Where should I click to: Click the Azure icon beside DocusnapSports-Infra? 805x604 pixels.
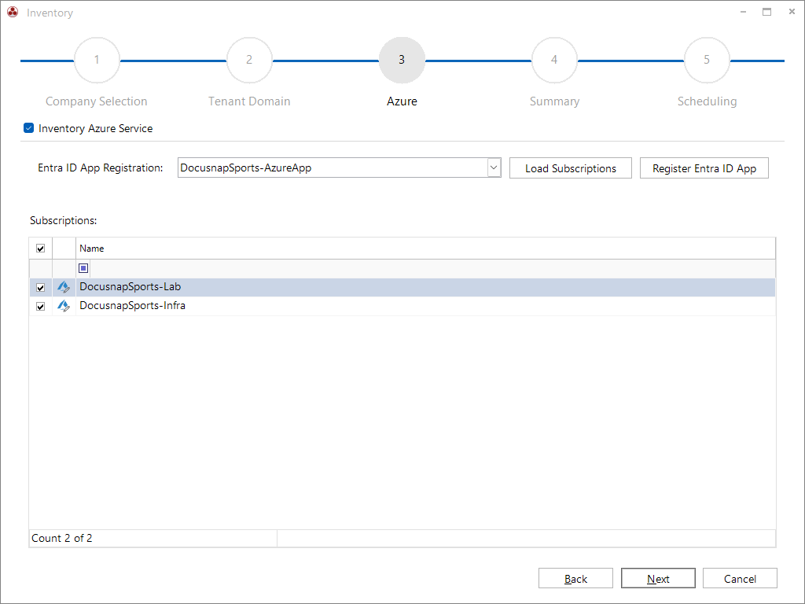click(64, 306)
